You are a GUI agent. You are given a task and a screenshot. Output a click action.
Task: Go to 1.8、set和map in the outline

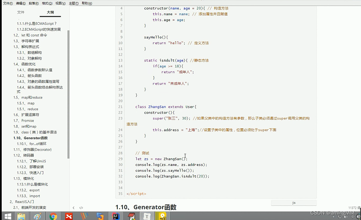tap(25, 126)
